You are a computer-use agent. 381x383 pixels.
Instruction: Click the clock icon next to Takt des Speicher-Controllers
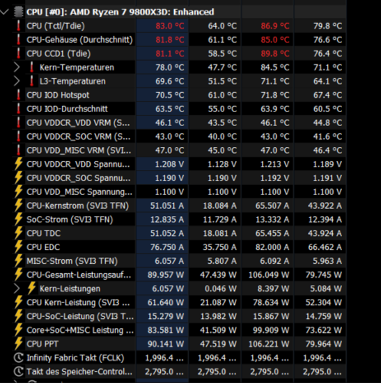tap(19, 372)
